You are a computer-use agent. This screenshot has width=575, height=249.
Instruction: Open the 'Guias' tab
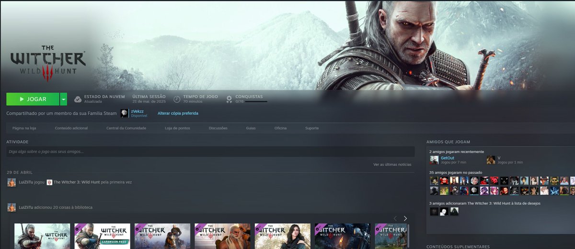pyautogui.click(x=251, y=128)
